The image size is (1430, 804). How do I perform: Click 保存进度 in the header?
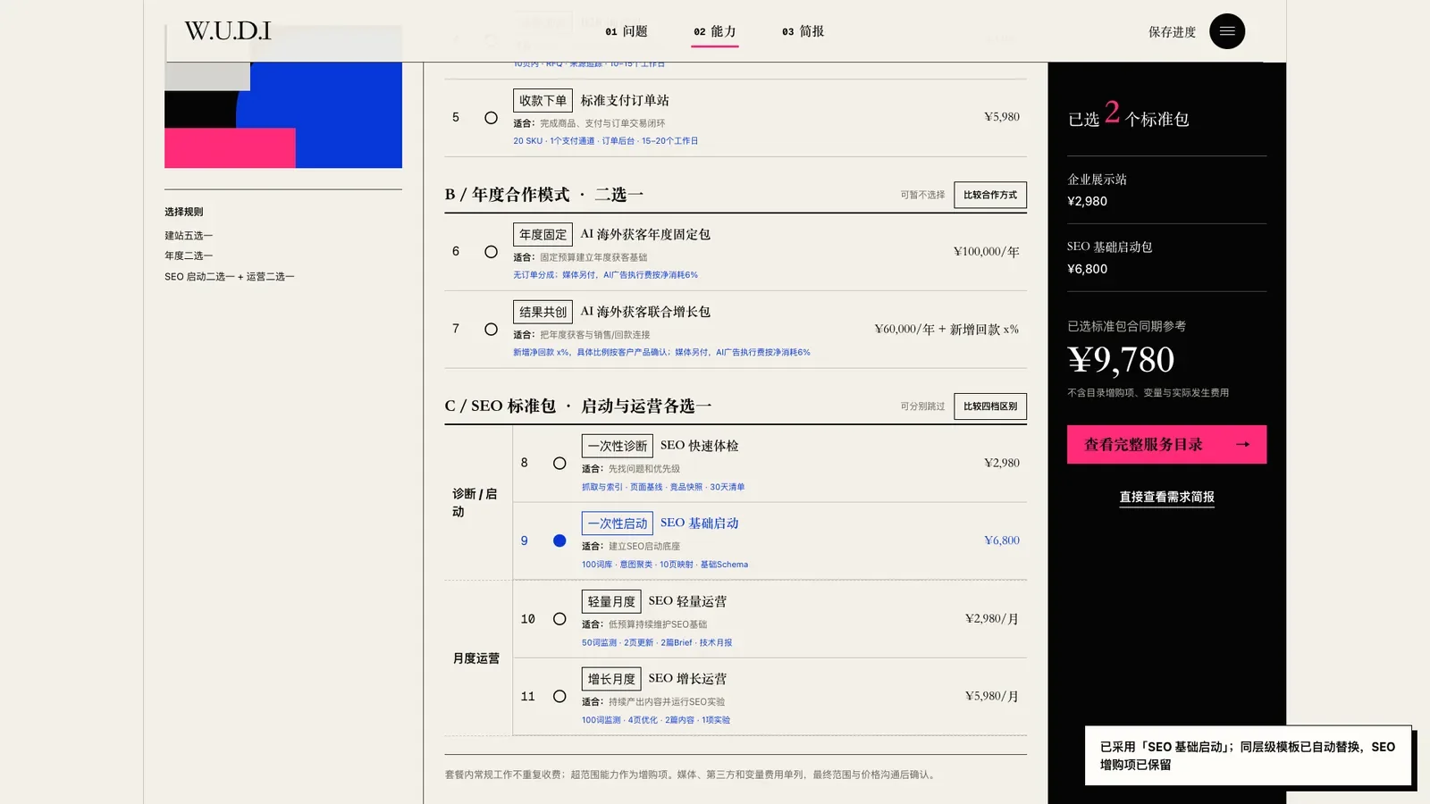[1172, 32]
